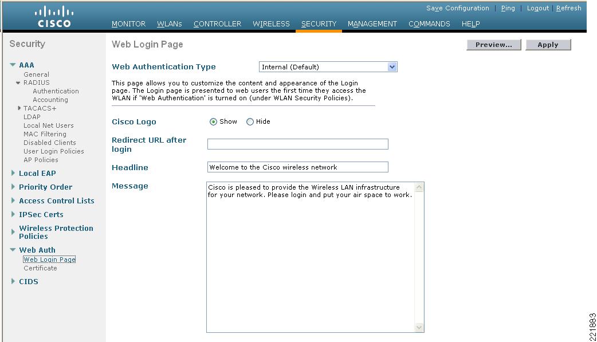Open the MONITOR menu tab

[x=129, y=24]
